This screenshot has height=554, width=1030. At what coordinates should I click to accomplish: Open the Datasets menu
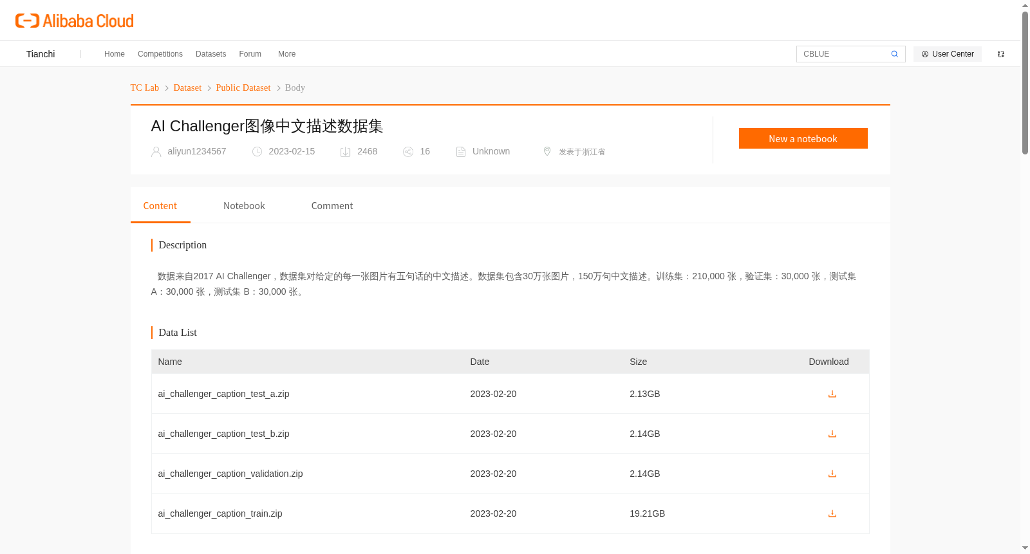[x=211, y=54]
